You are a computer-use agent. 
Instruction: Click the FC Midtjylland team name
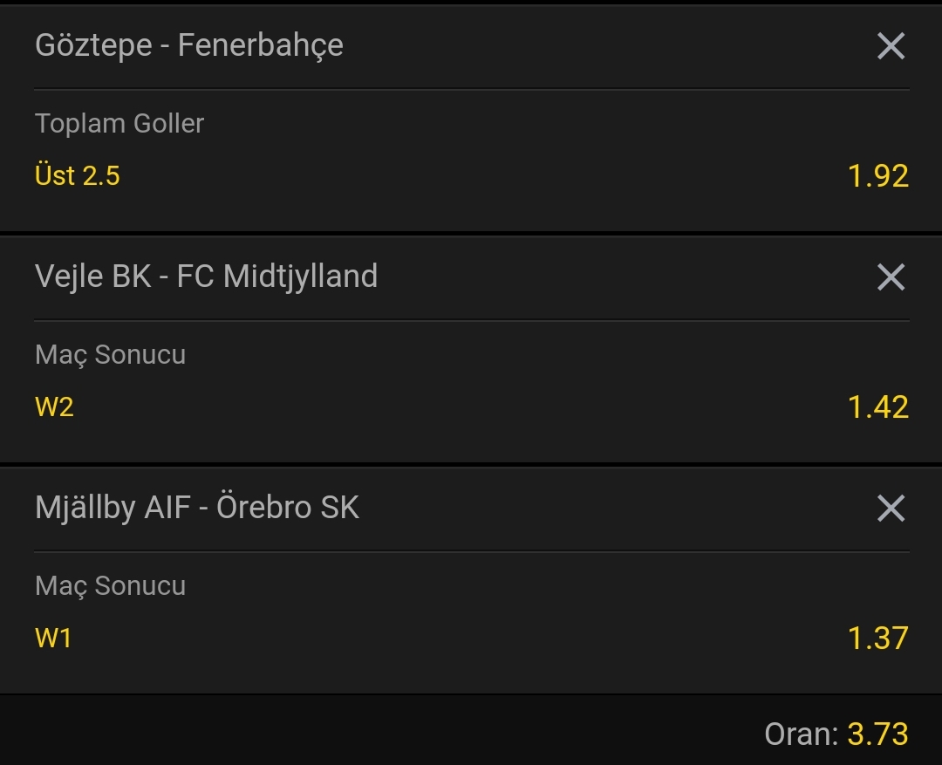click(x=277, y=277)
